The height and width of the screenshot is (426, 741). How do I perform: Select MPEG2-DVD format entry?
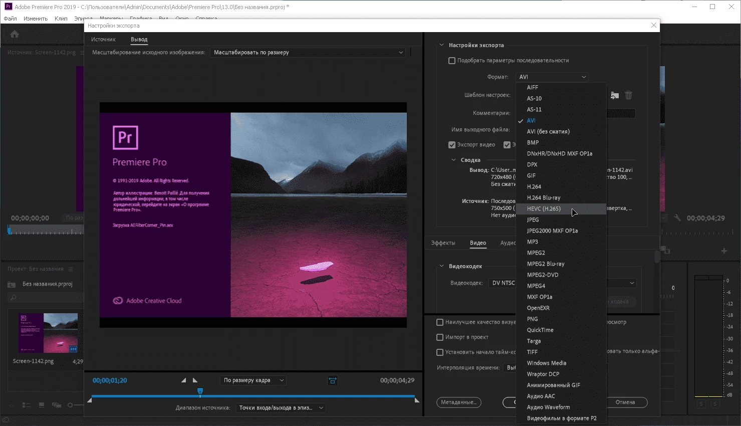click(561, 275)
